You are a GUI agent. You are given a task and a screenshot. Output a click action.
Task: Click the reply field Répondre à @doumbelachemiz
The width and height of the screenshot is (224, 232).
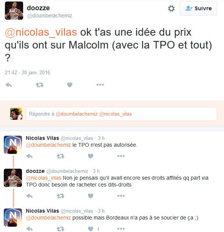121,114
